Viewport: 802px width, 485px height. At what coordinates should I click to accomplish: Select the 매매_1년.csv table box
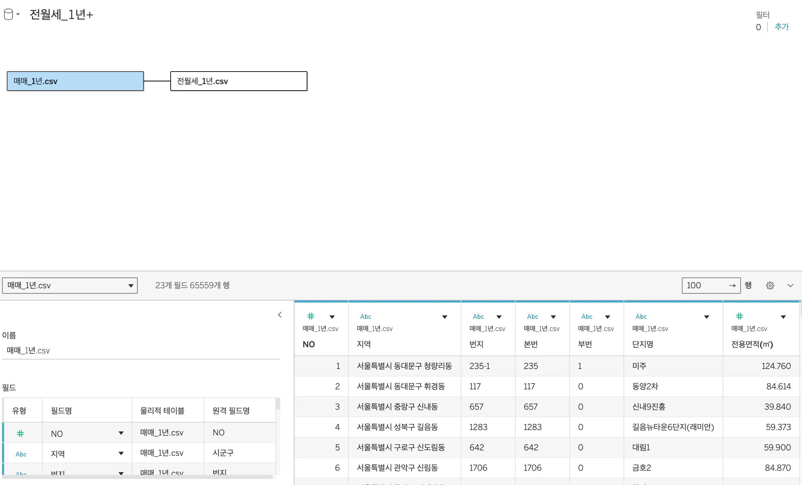point(75,81)
